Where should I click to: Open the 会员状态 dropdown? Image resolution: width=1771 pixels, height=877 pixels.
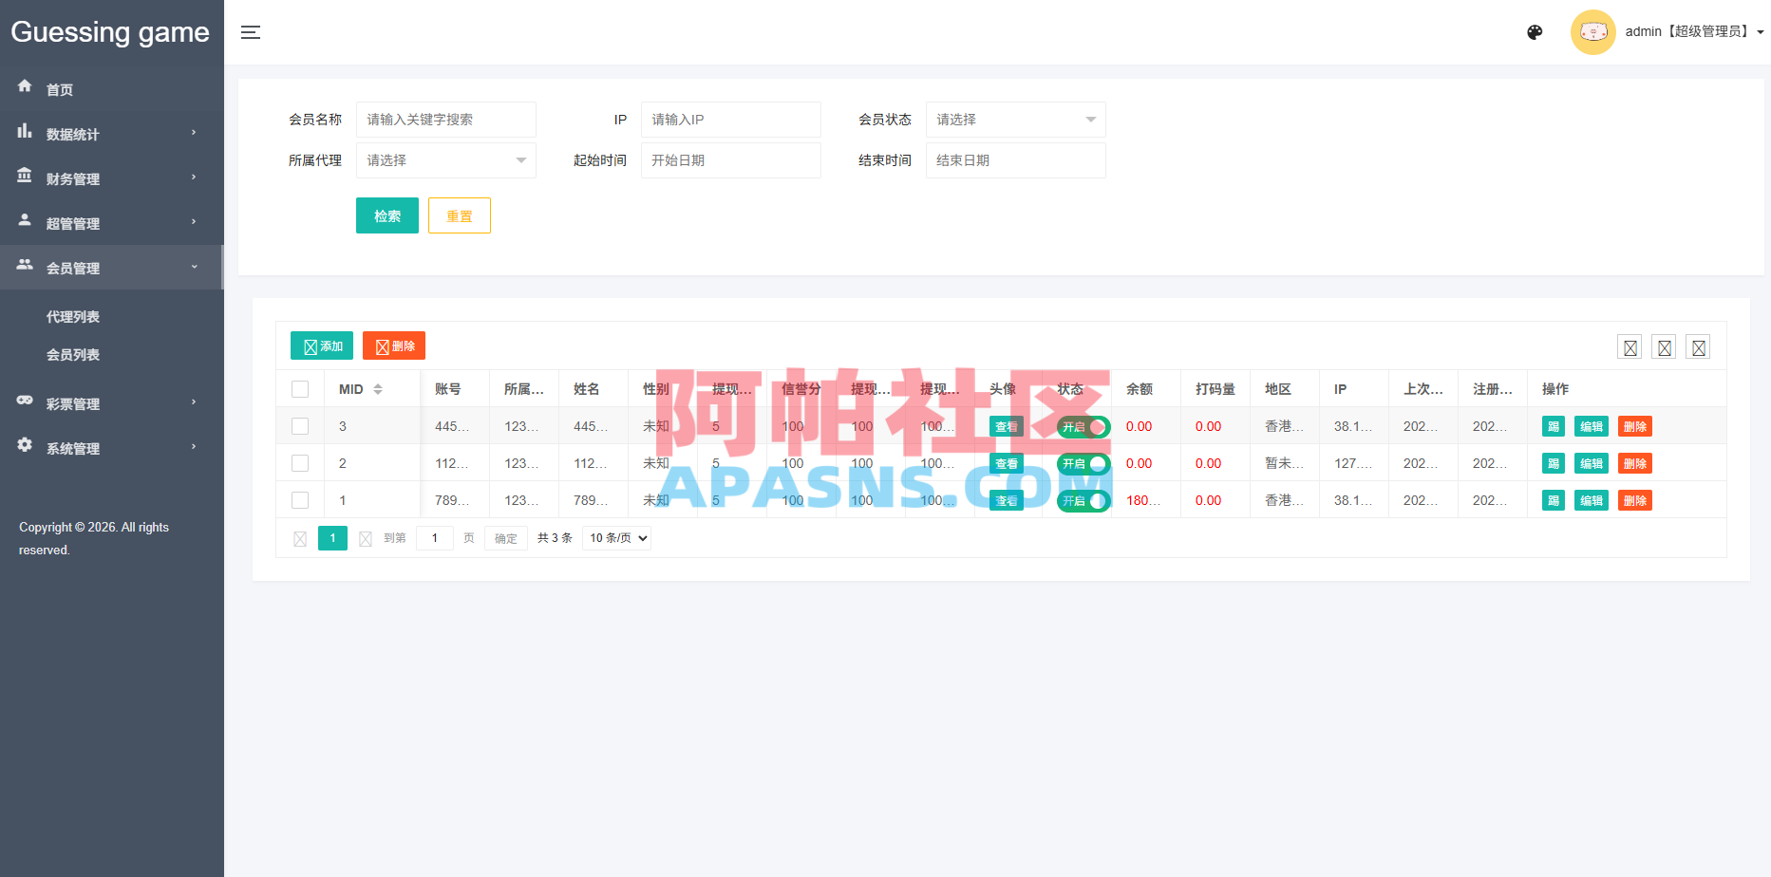click(x=1015, y=120)
